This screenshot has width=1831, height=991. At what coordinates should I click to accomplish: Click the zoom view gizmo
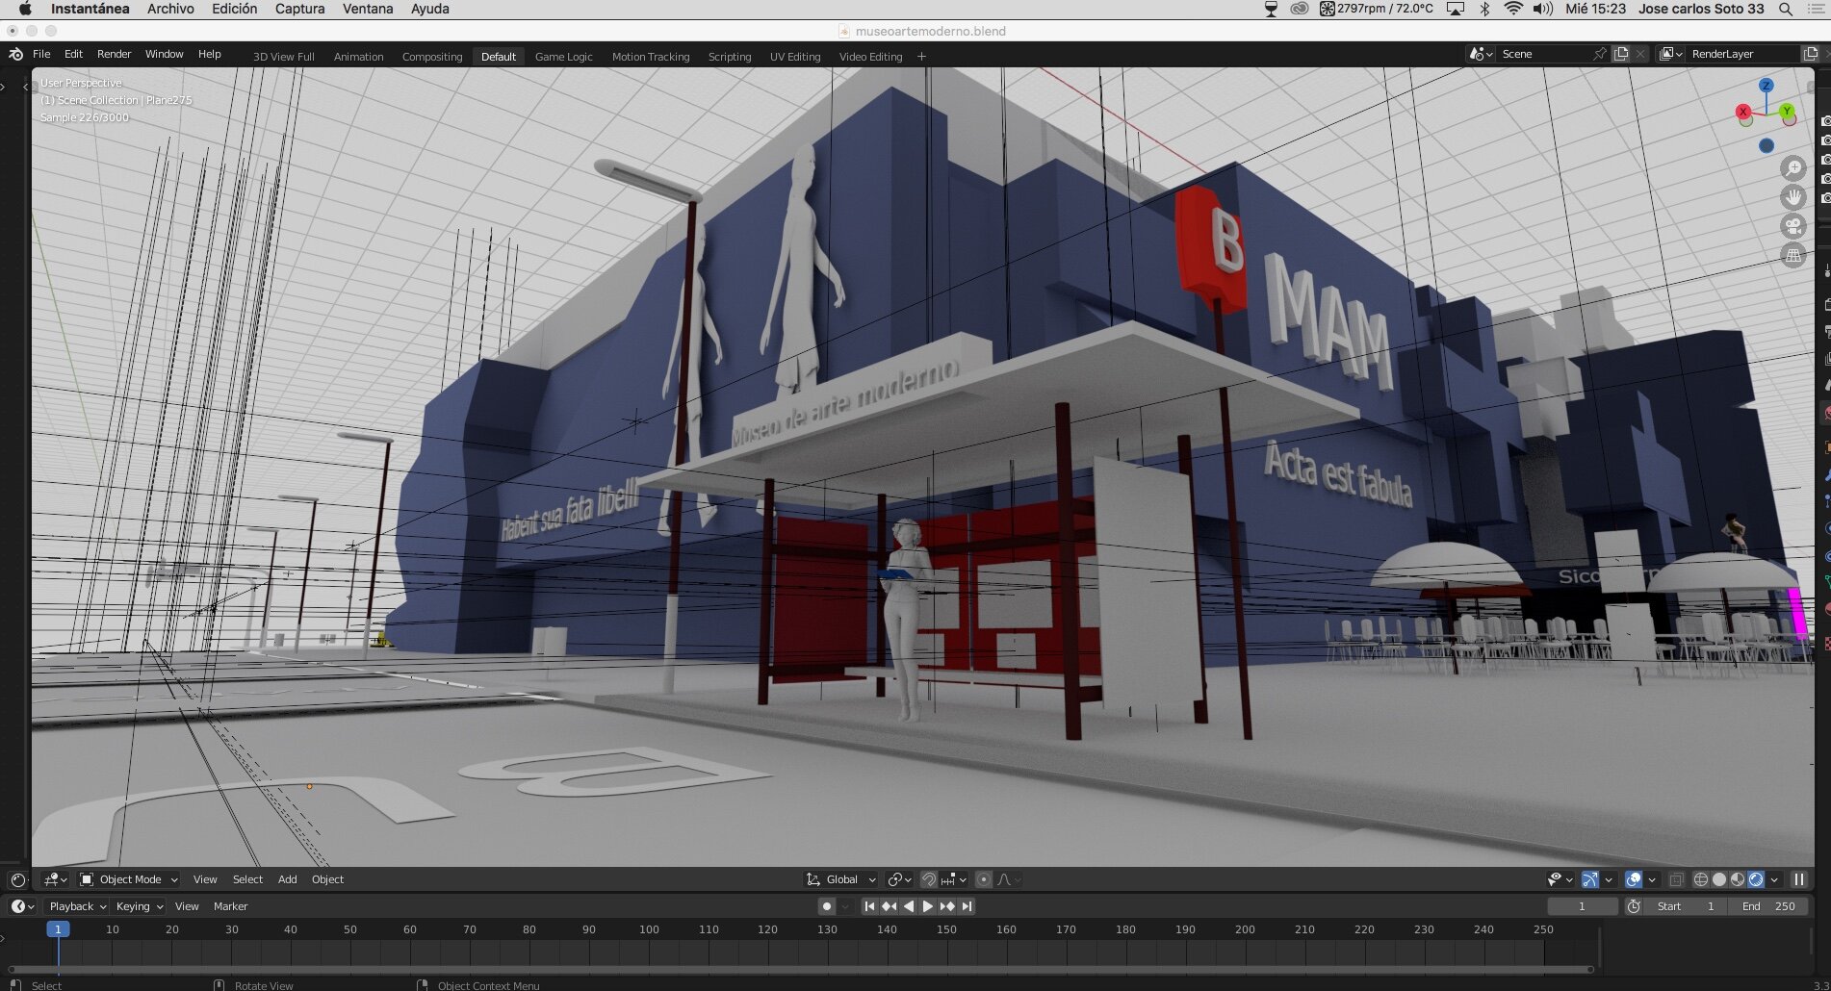click(x=1792, y=168)
